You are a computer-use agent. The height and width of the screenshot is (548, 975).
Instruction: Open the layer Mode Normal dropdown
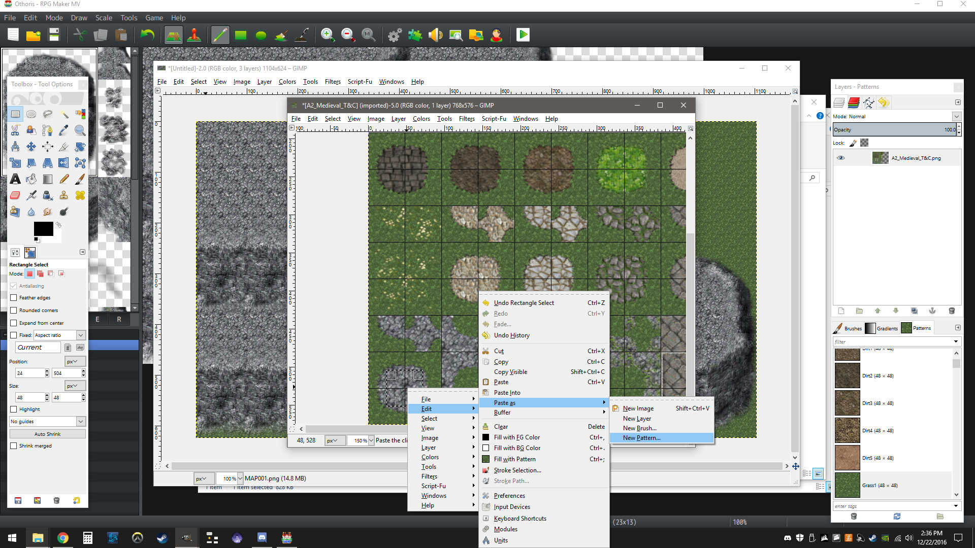pyautogui.click(x=956, y=117)
